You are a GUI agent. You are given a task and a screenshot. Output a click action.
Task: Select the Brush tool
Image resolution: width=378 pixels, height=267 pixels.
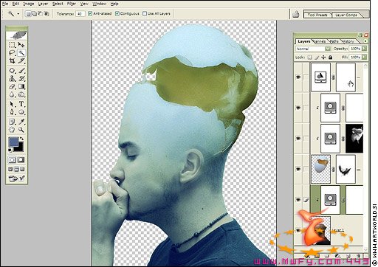[x=21, y=71]
